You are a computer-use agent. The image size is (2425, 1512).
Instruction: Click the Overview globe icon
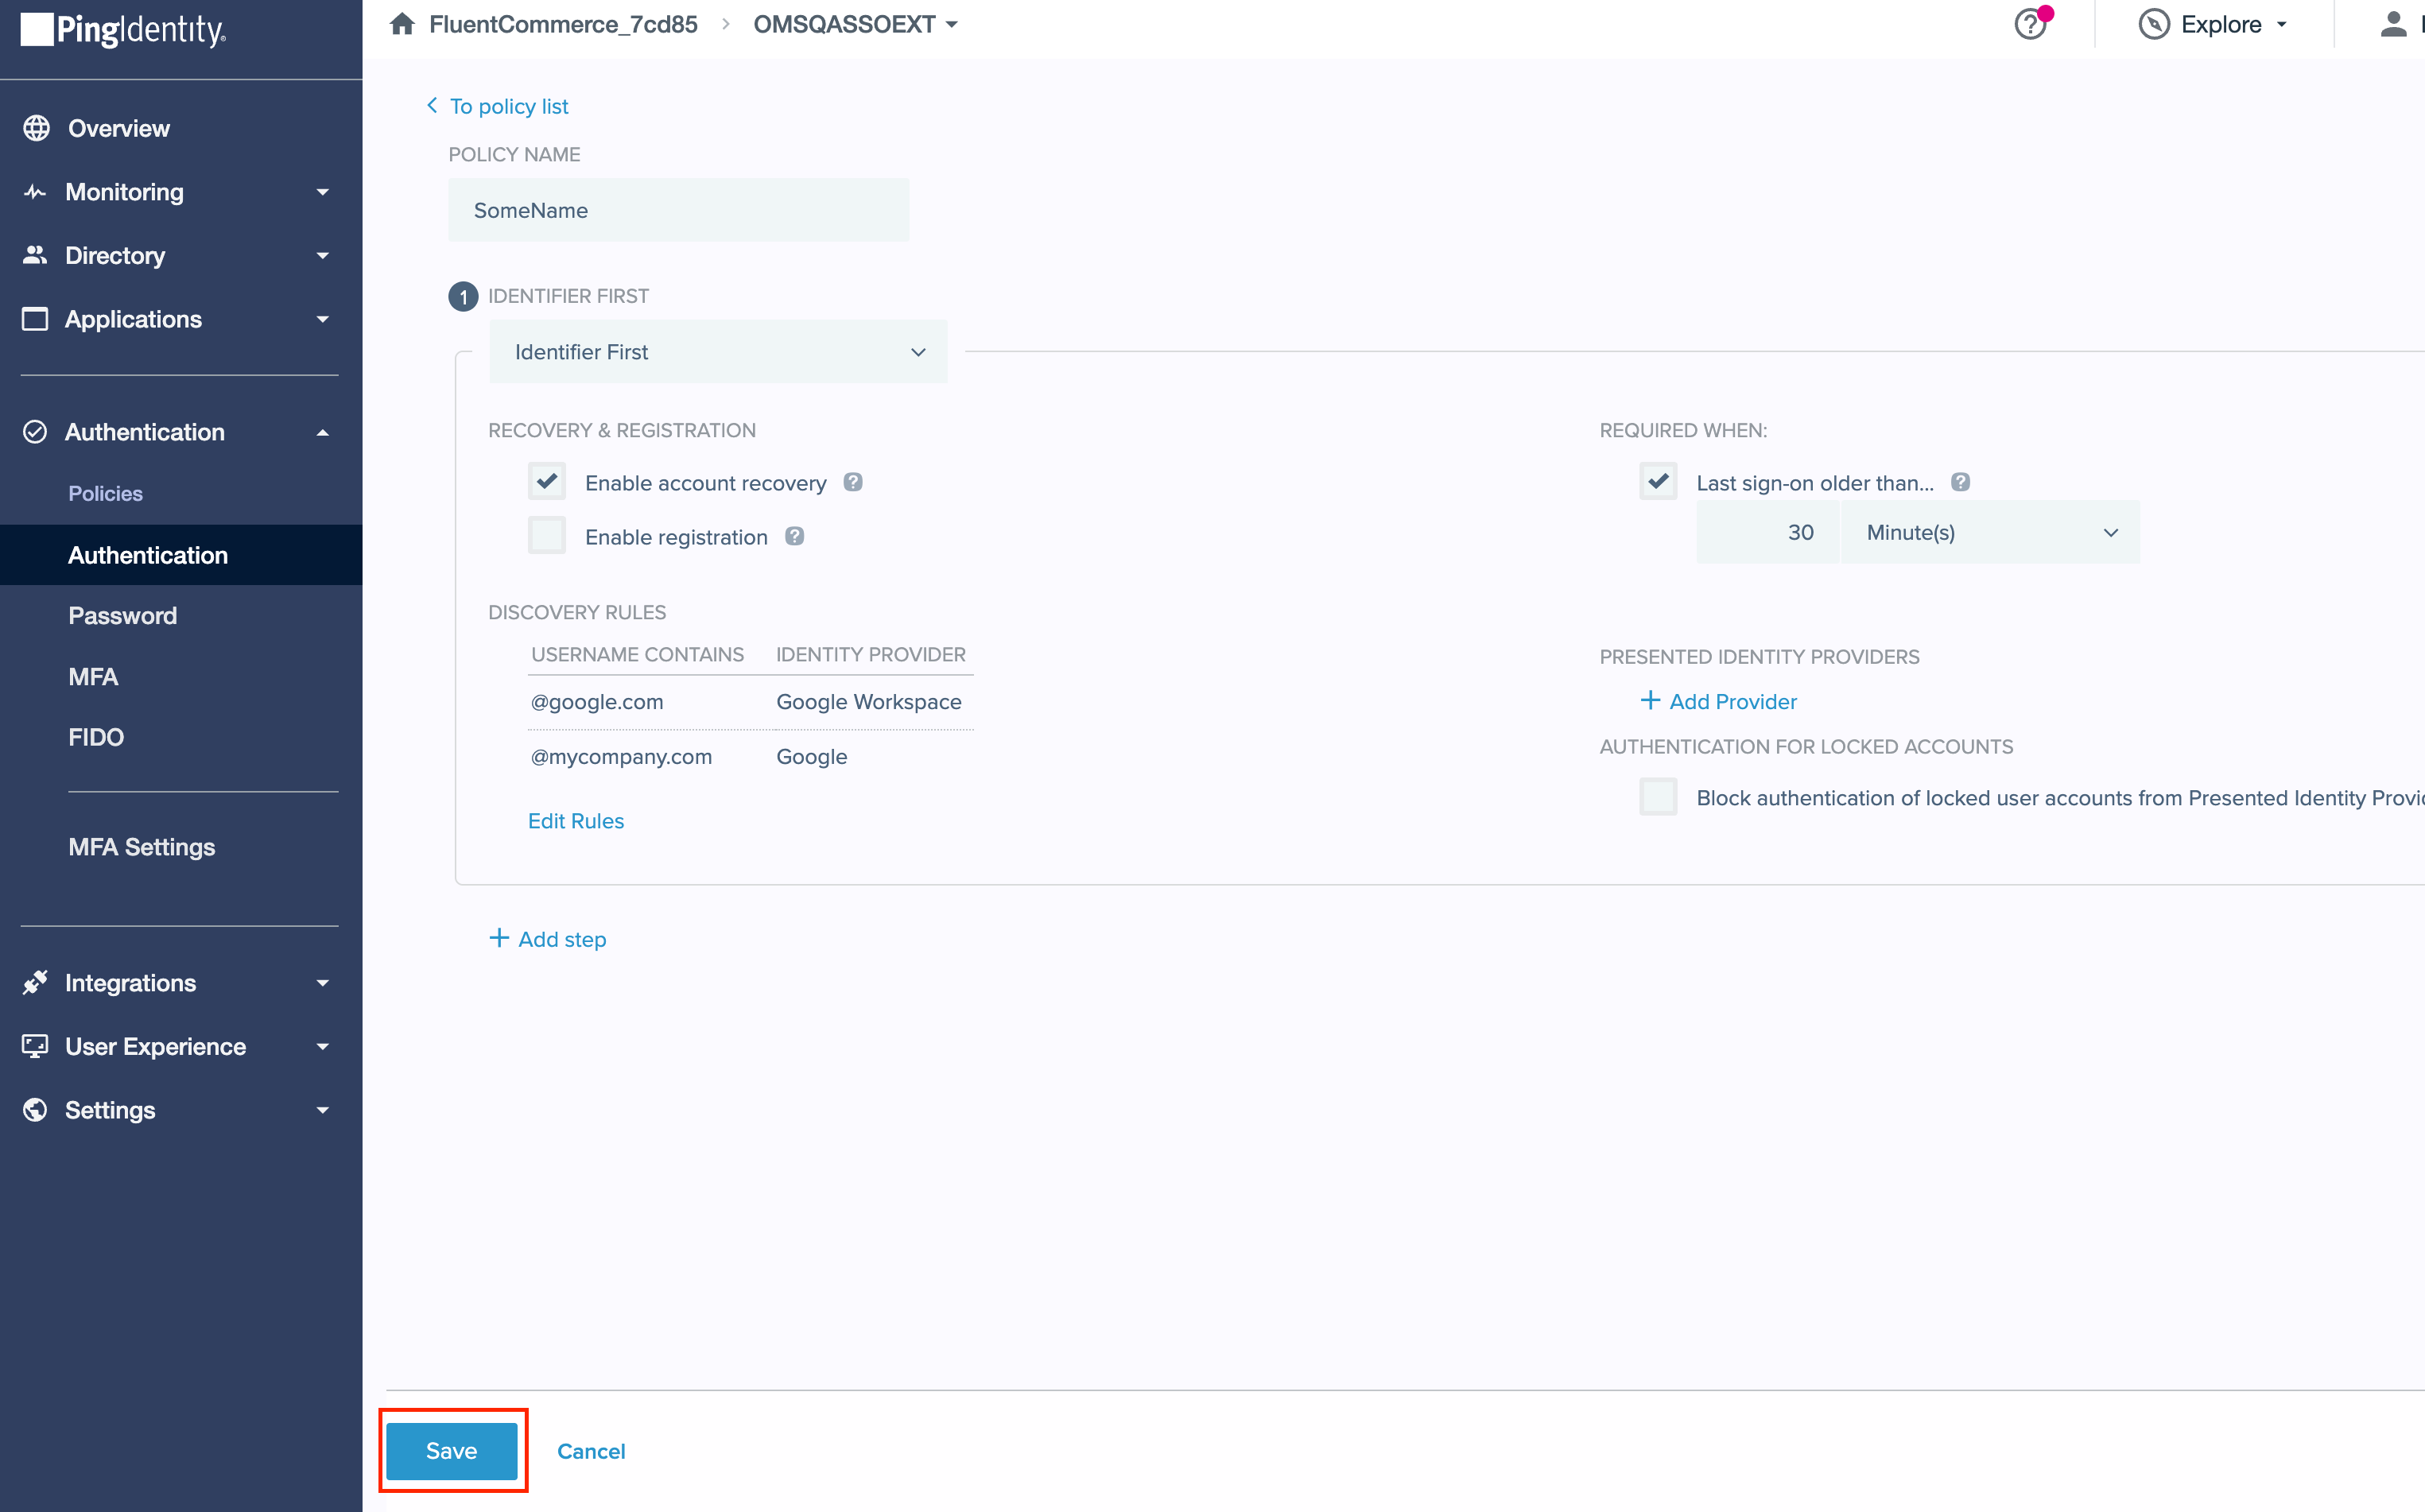tap(37, 128)
